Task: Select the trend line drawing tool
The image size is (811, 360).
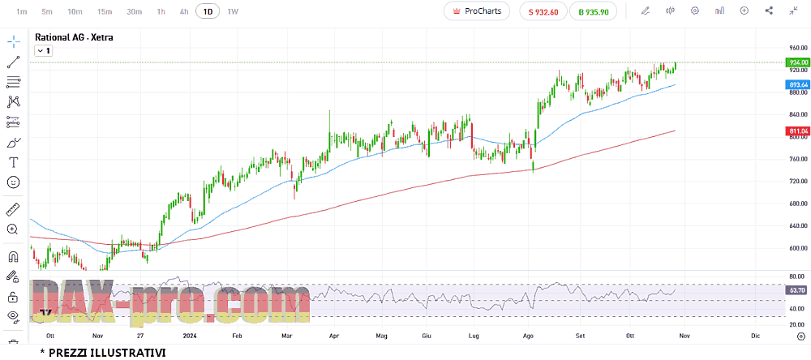Action: [14, 62]
